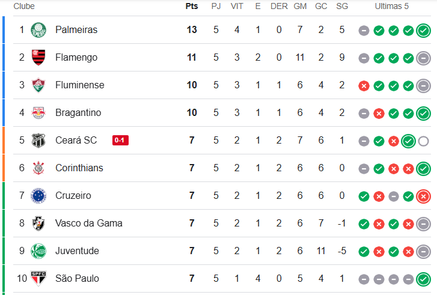Click the Vasco da Gama crest icon
This screenshot has width=437, height=295.
click(38, 224)
